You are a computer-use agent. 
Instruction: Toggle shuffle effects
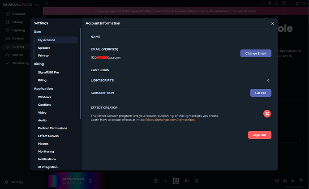[x=196, y=181]
